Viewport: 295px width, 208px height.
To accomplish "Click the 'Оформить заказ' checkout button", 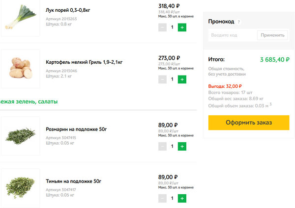I will [248, 123].
